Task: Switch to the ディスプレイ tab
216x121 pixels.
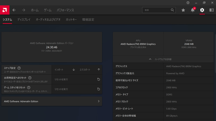Action: pyautogui.click(x=24, y=20)
